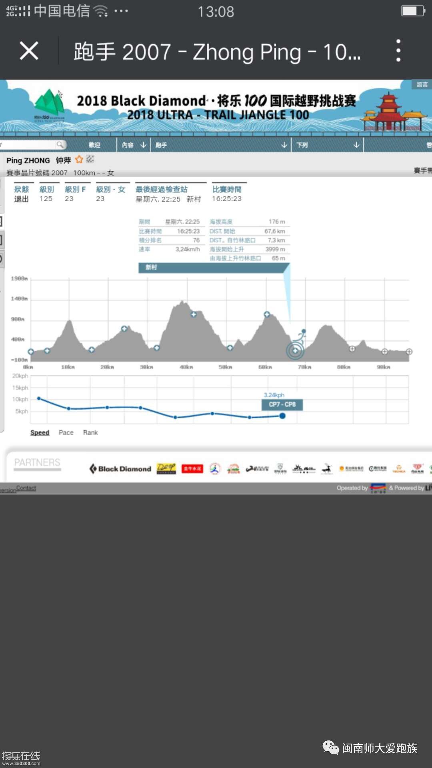This screenshot has width=432, height=768.
Task: Click the orange favorite star next to Ping ZHONG
Action: point(79,160)
